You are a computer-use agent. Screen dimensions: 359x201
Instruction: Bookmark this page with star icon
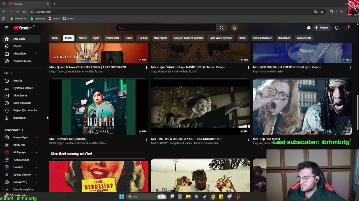(322, 12)
